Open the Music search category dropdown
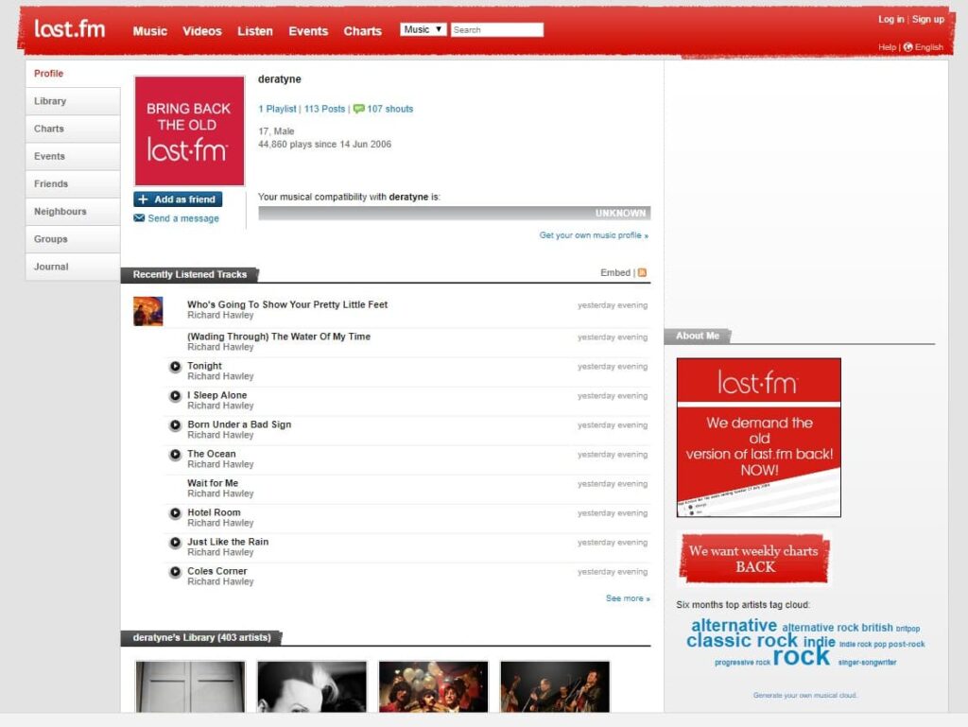The image size is (968, 727). (423, 28)
